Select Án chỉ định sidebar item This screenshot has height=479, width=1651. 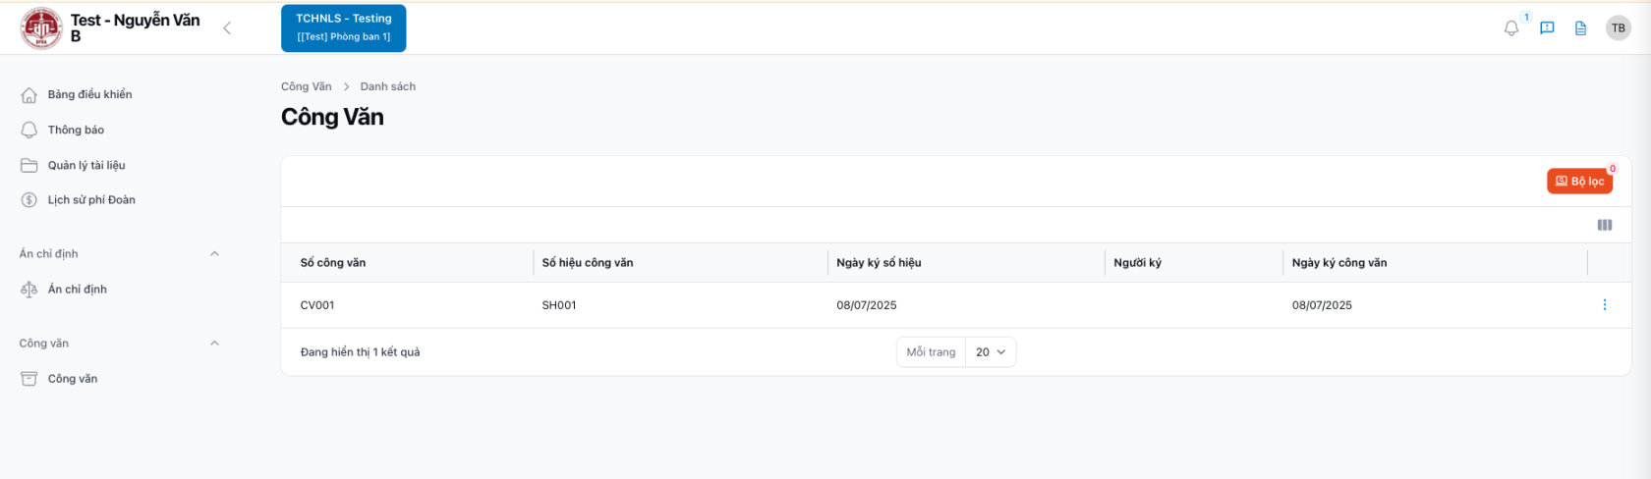[77, 290]
